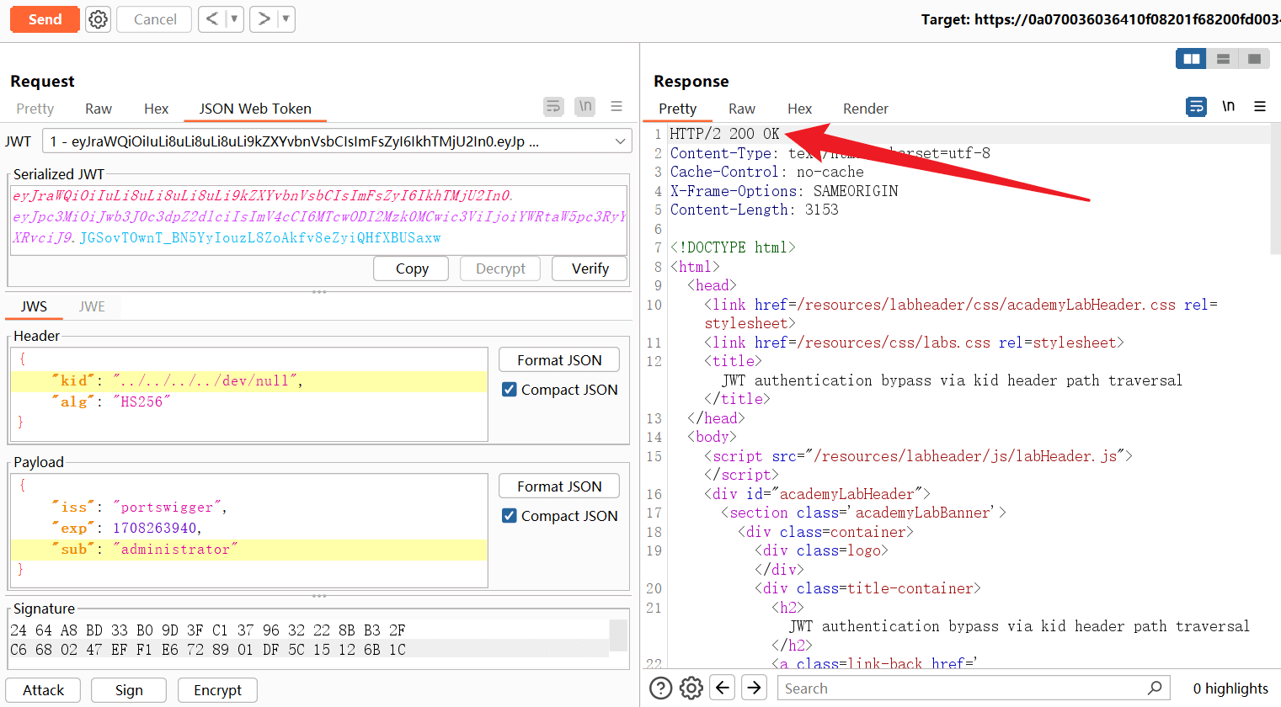This screenshot has width=1281, height=707.
Task: Click the Decrypt button
Action: tap(500, 268)
